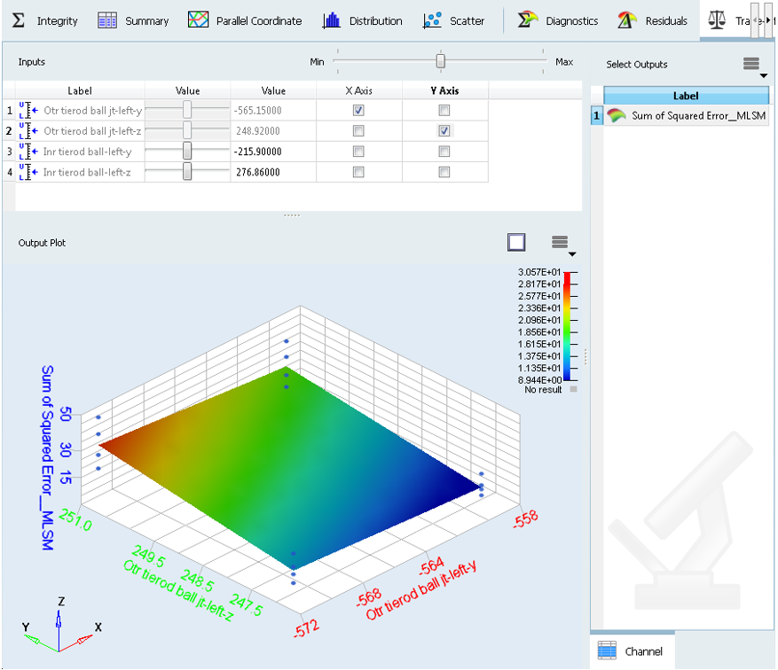Click the X Axis column header

[358, 90]
